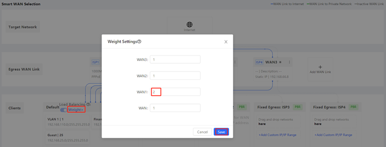Save the weight settings
Screen dimensions: 386x147
[221, 132]
